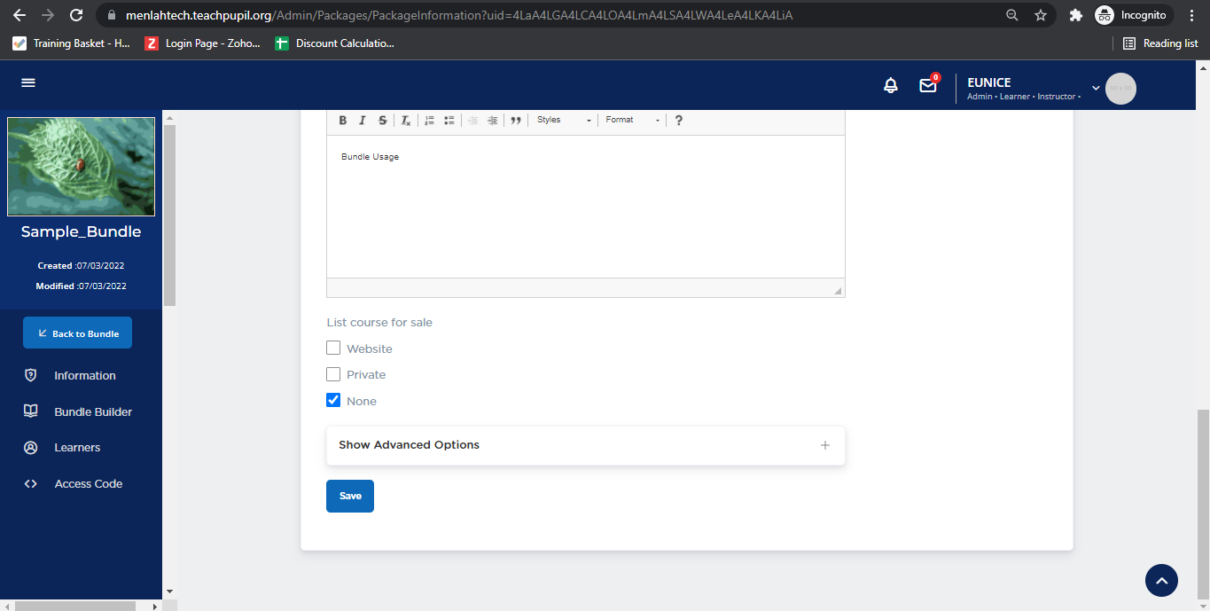Image resolution: width=1210 pixels, height=611 pixels.
Task: Click the block quote icon
Action: click(515, 121)
